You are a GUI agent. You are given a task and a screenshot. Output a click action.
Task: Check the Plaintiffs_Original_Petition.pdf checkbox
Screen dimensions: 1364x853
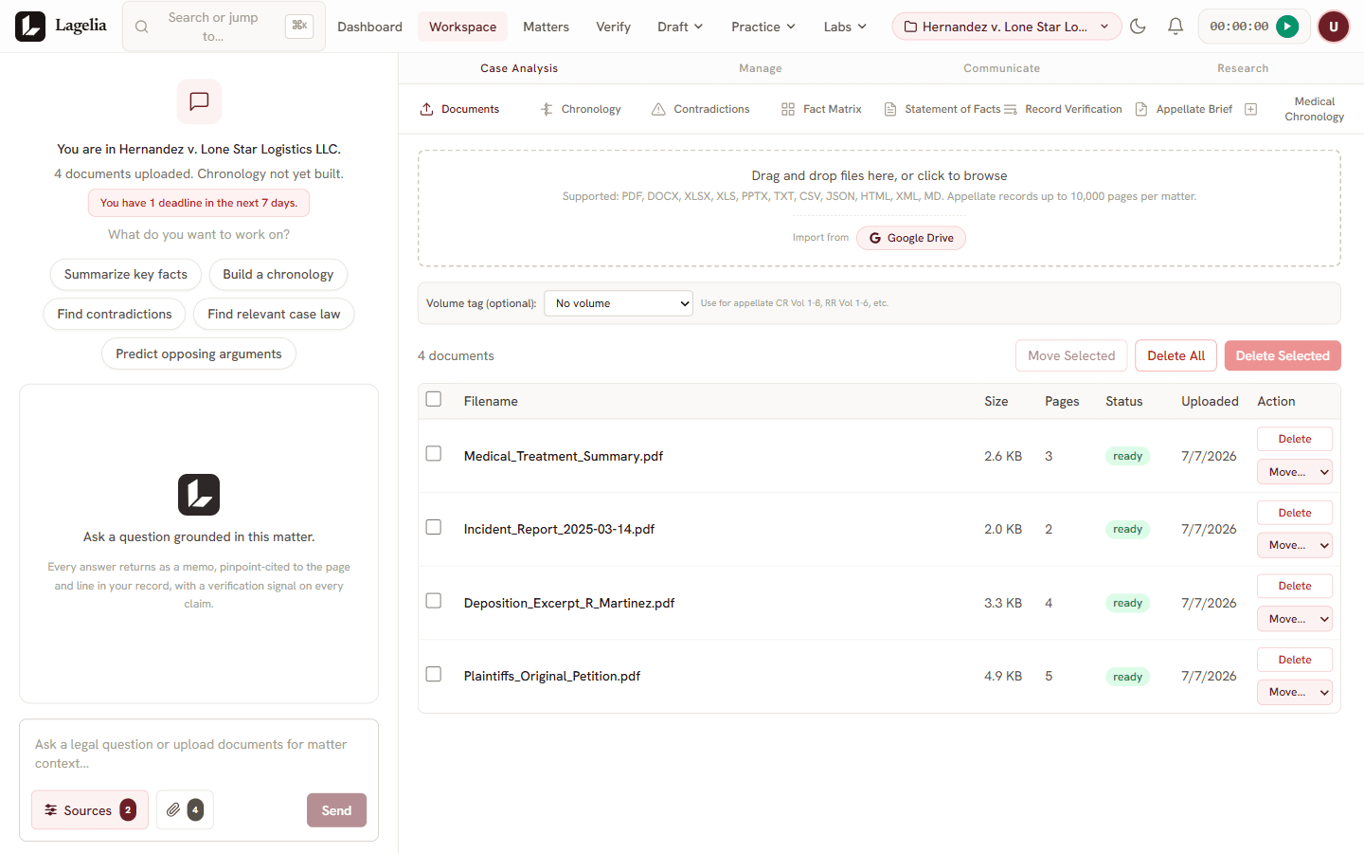(x=434, y=674)
